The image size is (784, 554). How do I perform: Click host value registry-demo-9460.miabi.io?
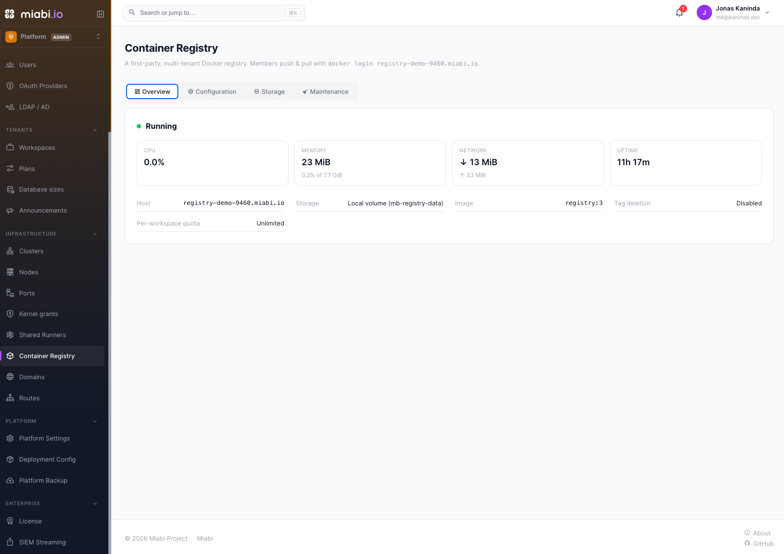pyautogui.click(x=234, y=203)
